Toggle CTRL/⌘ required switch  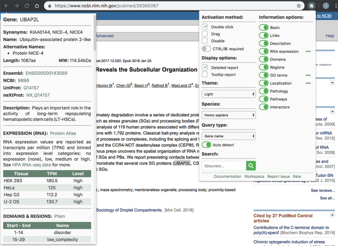tap(206, 49)
